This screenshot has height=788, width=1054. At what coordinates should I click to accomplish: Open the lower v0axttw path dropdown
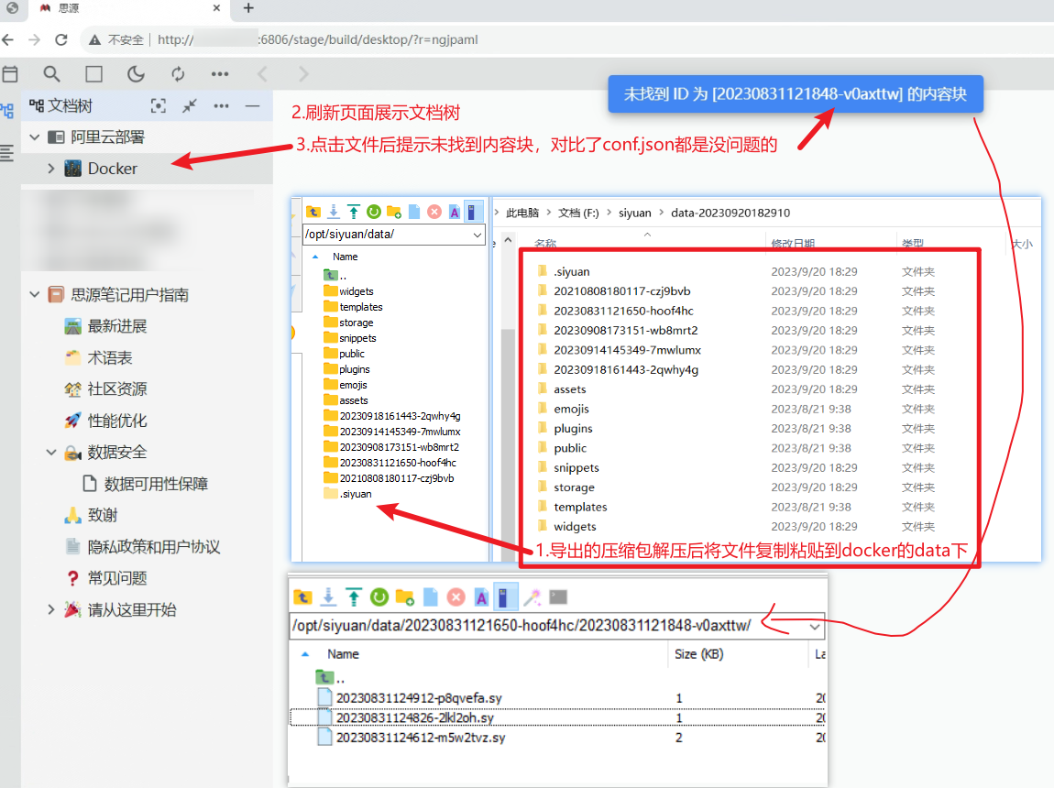815,626
